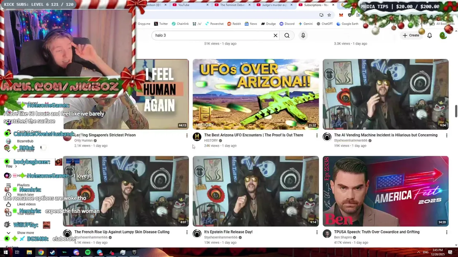458x257 pixels.
Task: Open the Powerchat bookmark
Action: coord(214,24)
